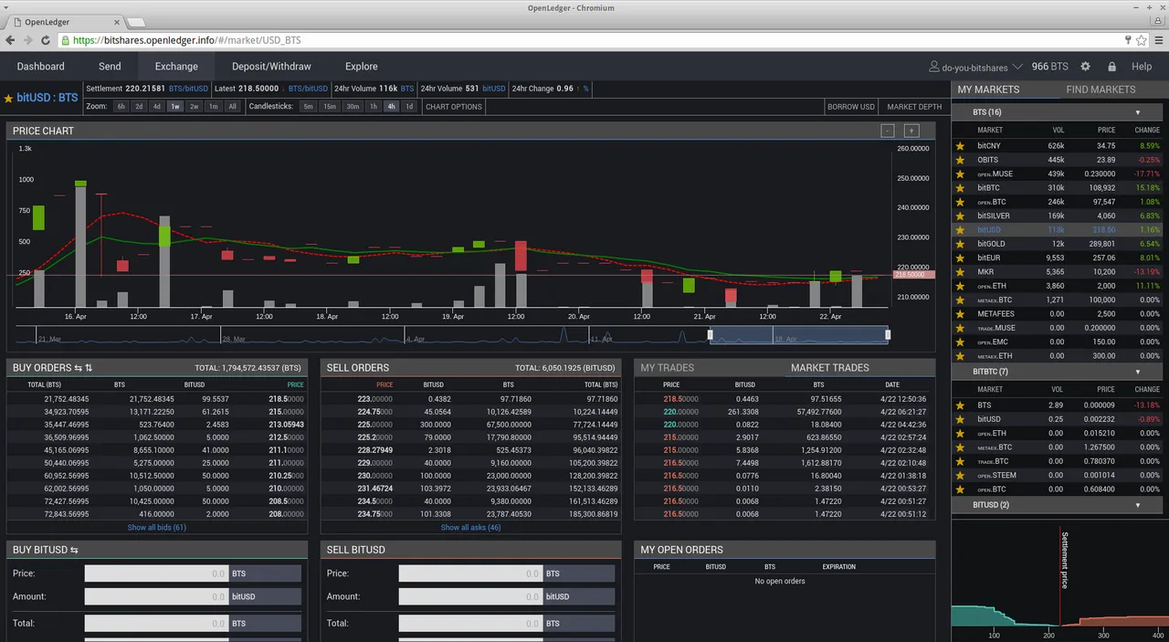Image resolution: width=1169 pixels, height=642 pixels.
Task: Open the Send menu item
Action: [110, 67]
